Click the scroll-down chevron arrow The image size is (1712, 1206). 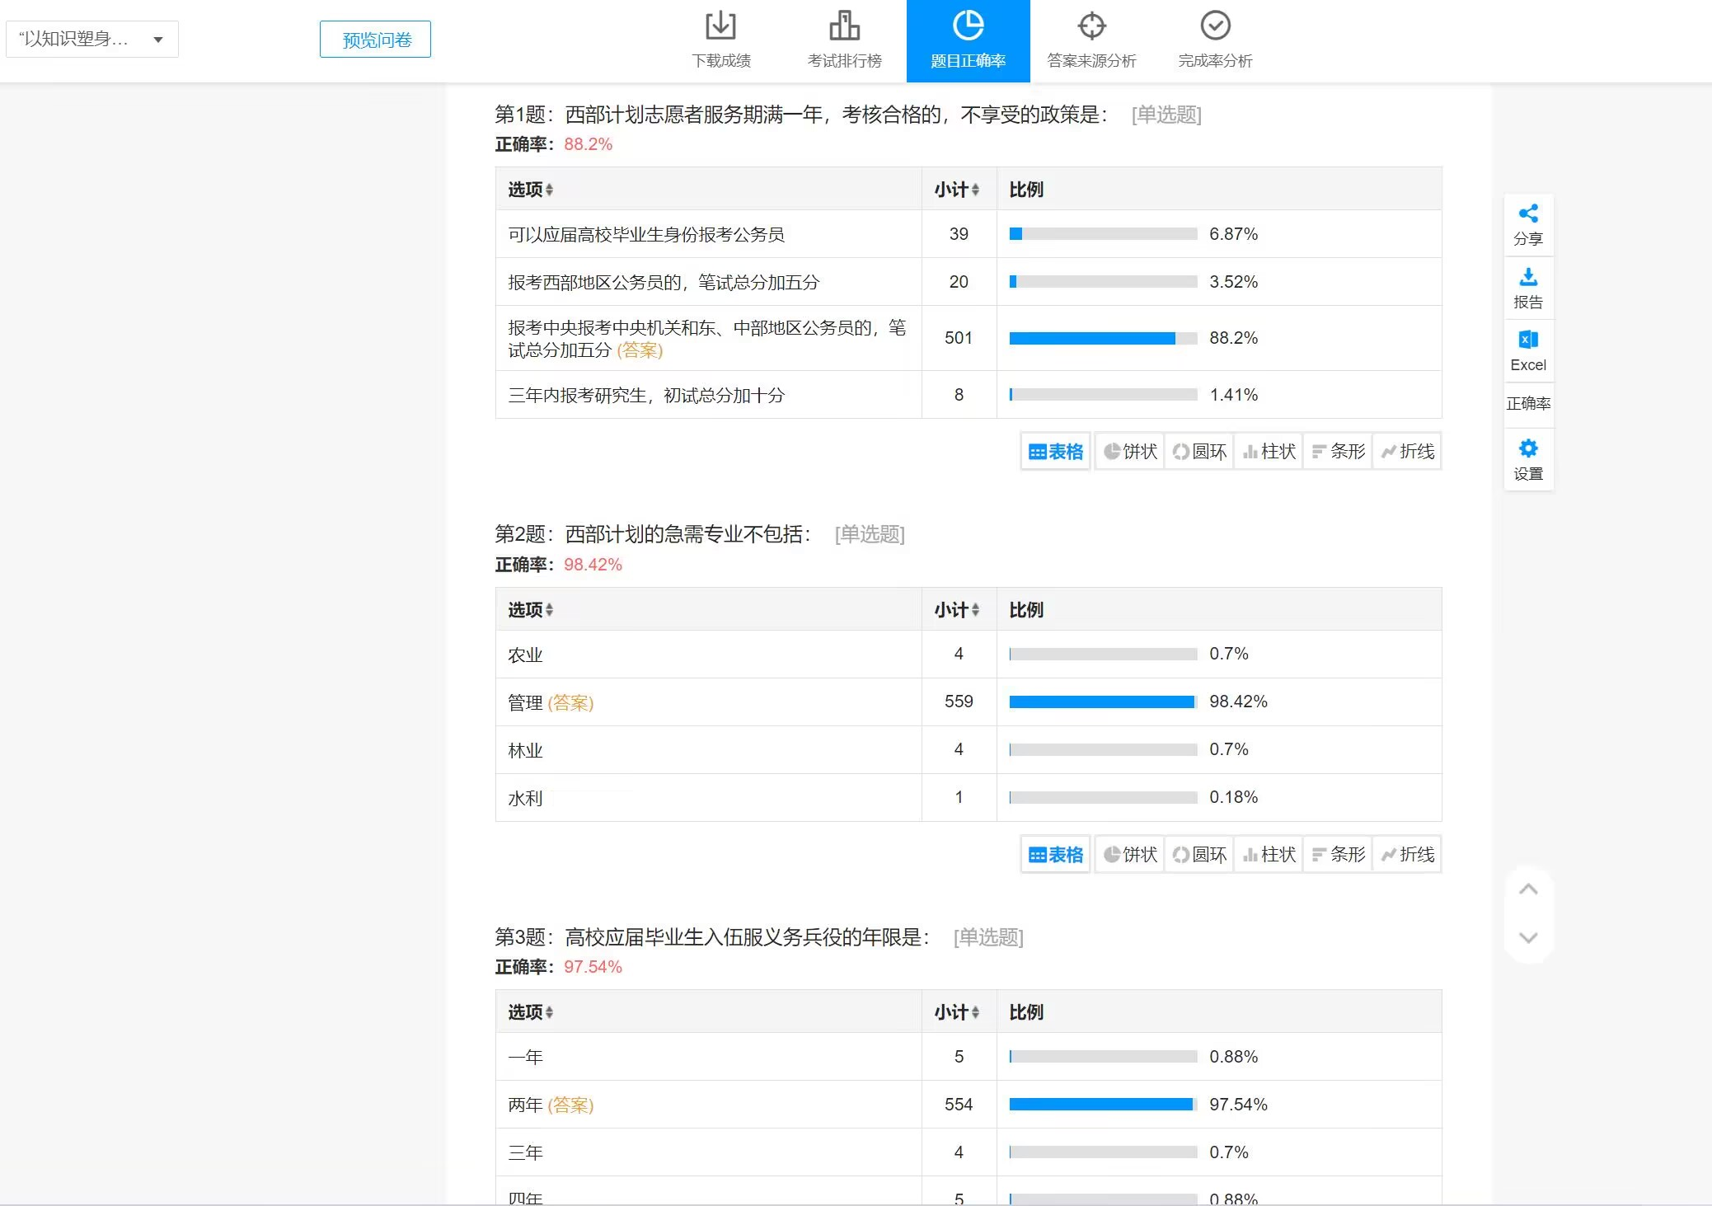(1528, 938)
